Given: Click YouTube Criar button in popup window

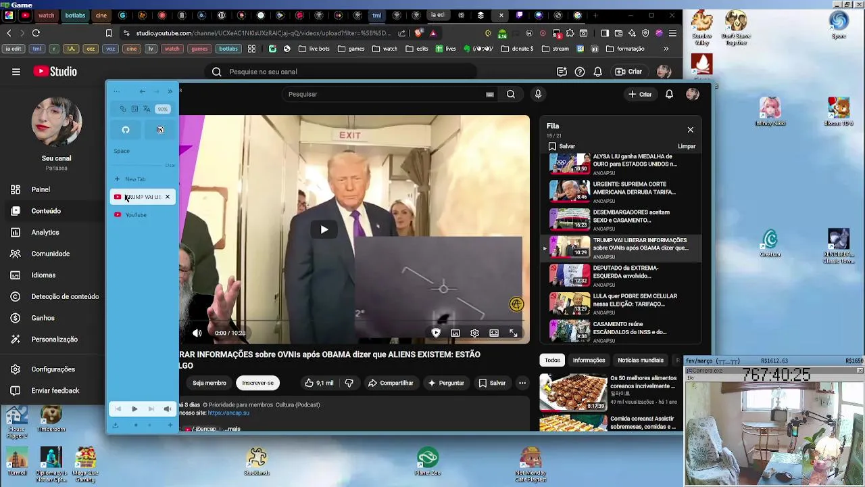Looking at the screenshot, I should tap(640, 94).
